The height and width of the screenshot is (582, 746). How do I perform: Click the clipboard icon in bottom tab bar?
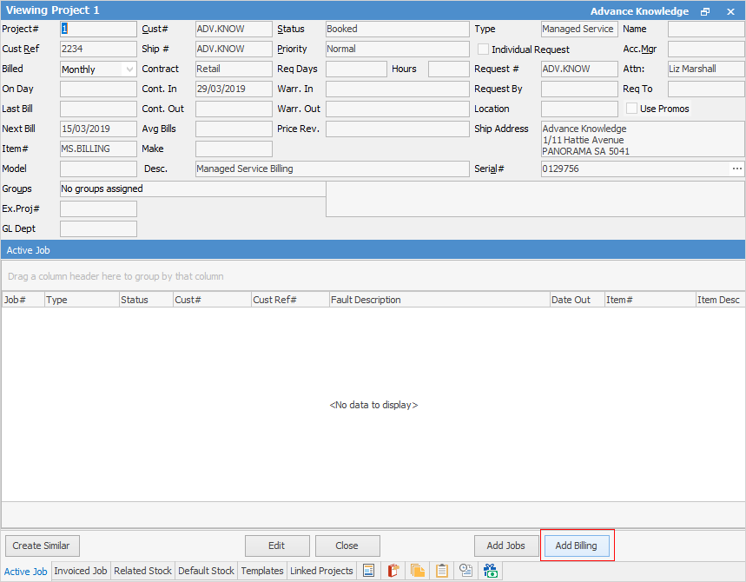[x=442, y=571]
